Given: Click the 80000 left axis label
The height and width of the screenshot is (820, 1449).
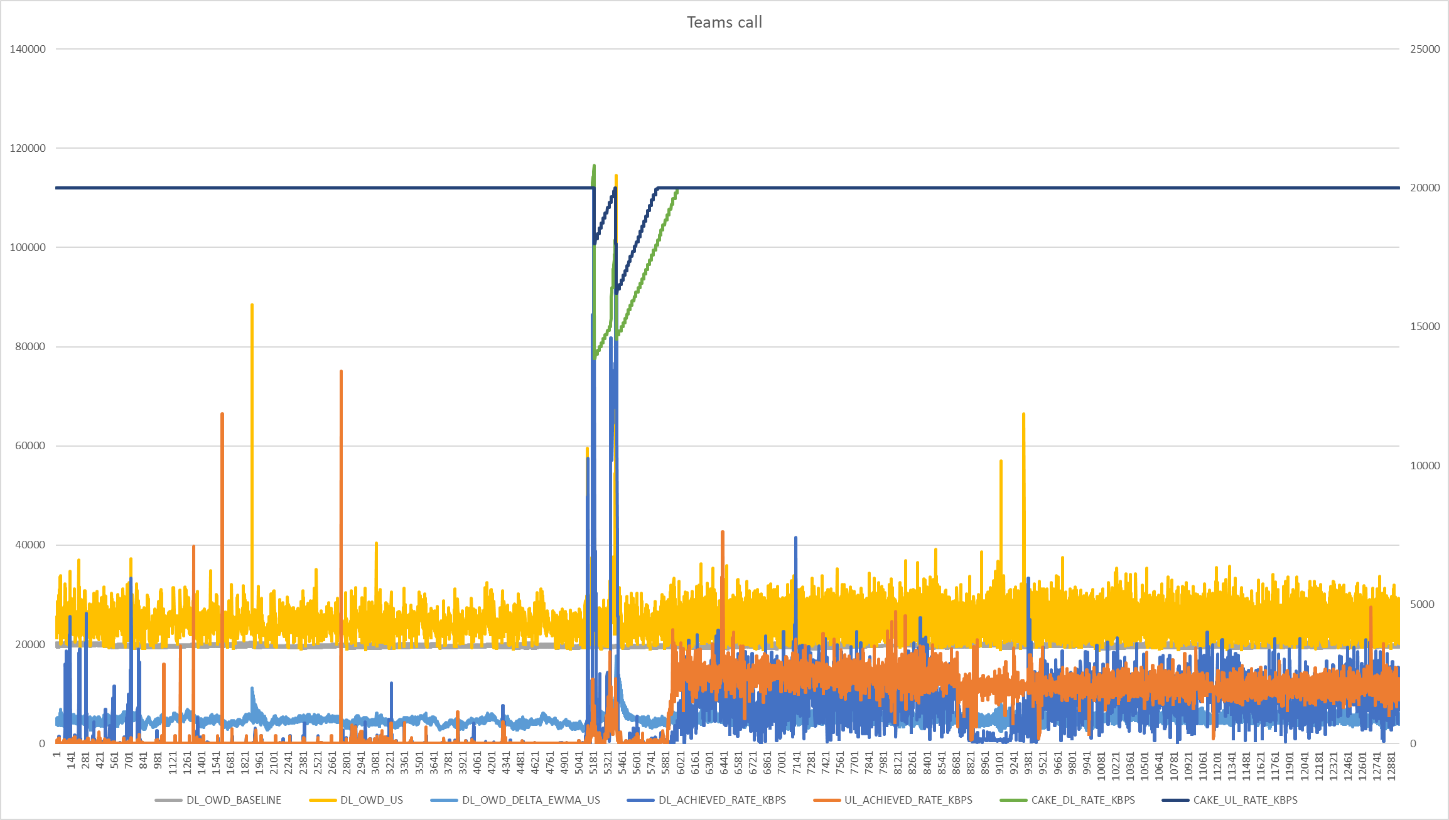Looking at the screenshot, I should coord(30,346).
